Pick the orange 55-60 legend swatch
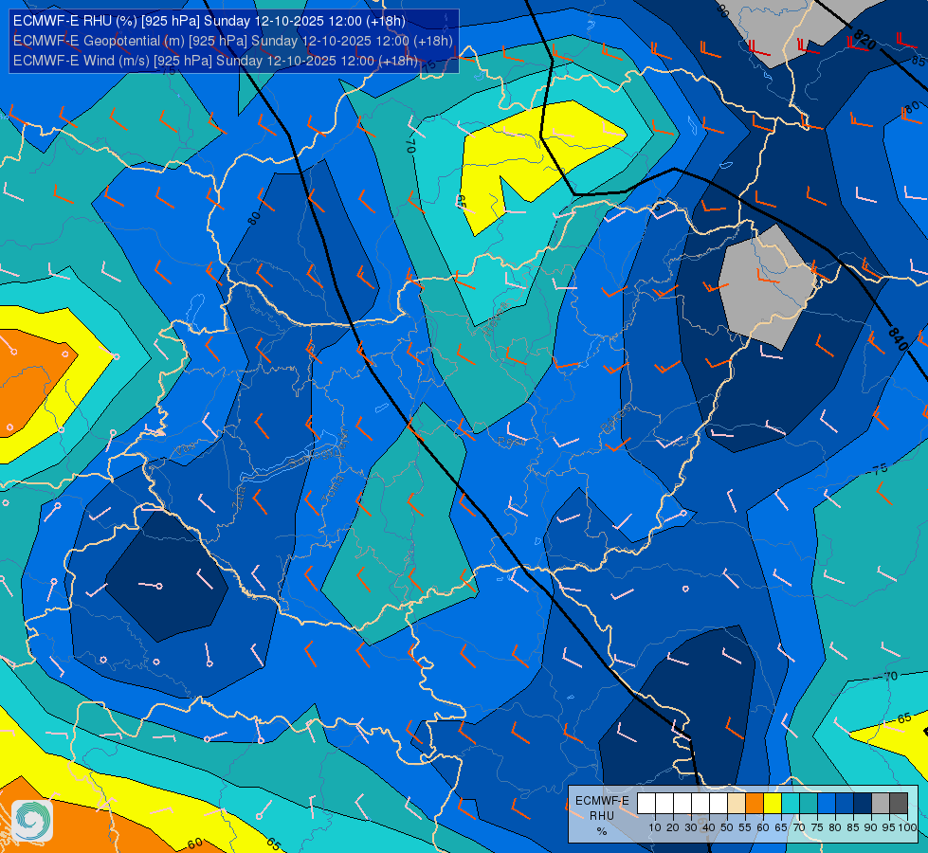Image resolution: width=928 pixels, height=853 pixels. tap(755, 804)
